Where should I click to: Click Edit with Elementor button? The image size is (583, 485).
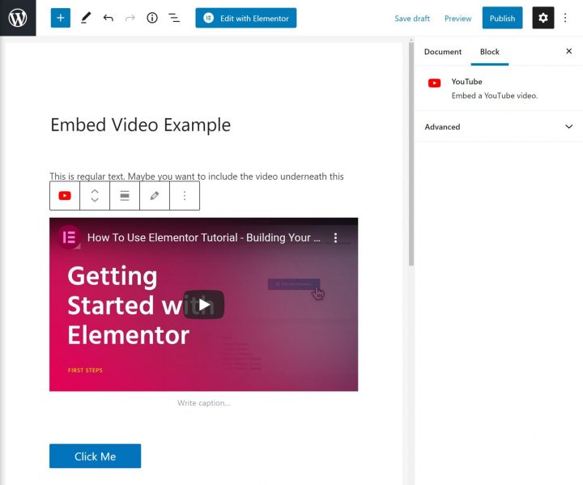(246, 18)
